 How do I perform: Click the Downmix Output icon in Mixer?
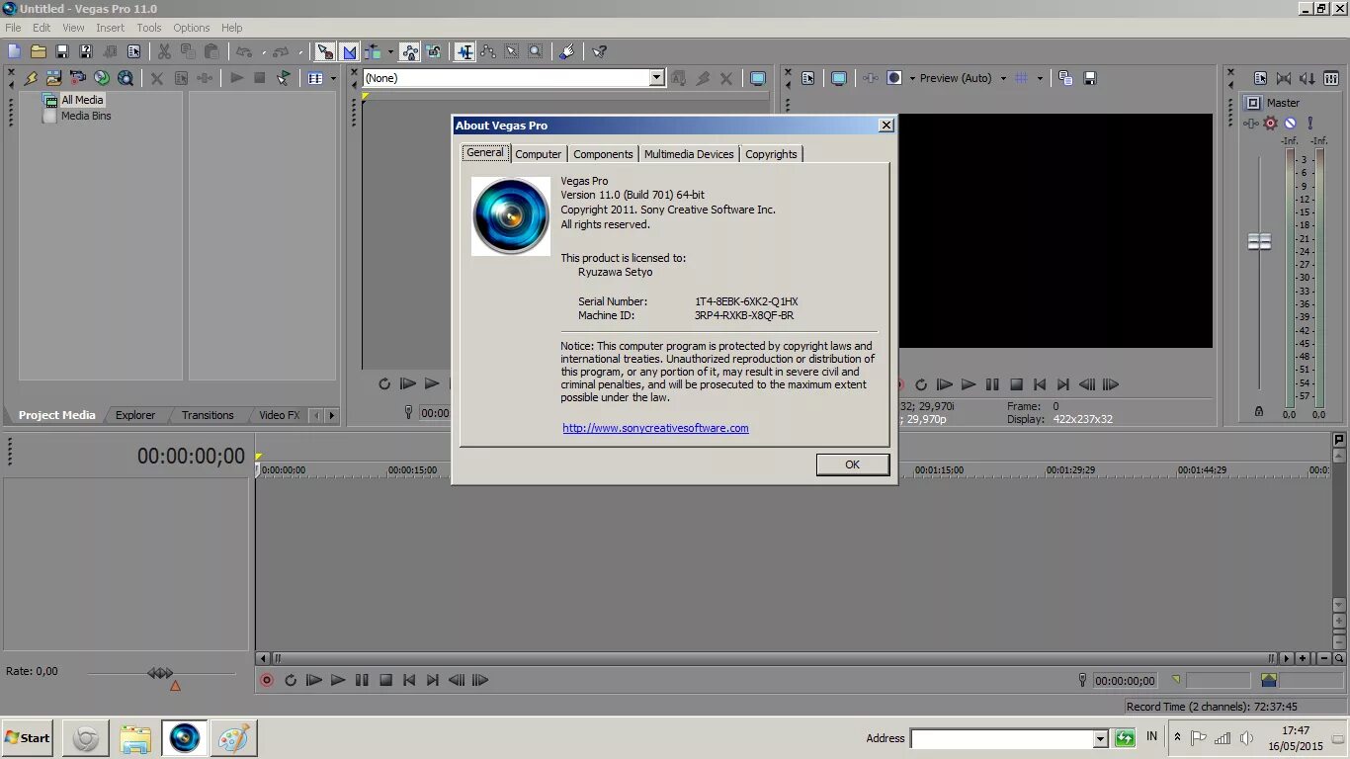(x=1284, y=78)
